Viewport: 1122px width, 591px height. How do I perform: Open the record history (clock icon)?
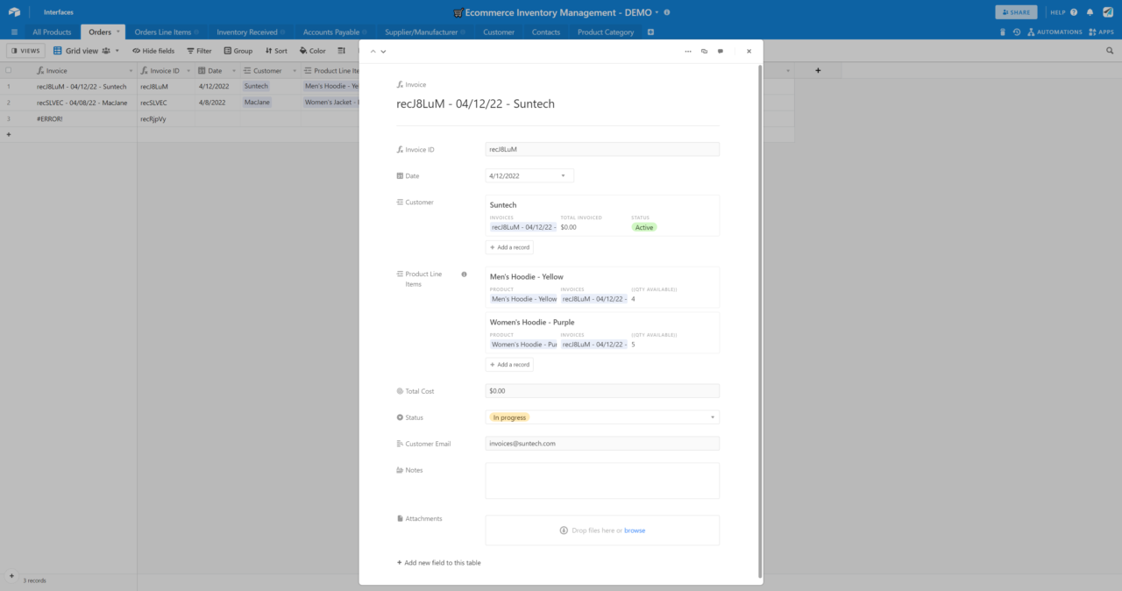[1016, 32]
